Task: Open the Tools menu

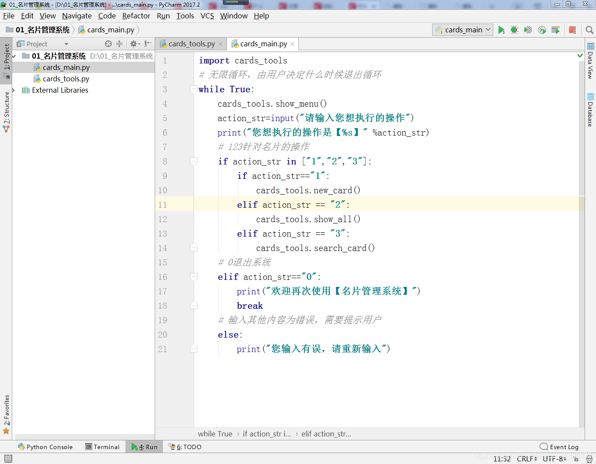Action: (185, 16)
